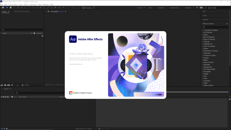The image size is (231, 130).
Task: Toggle audio speaker column in timeline
Action: (4, 97)
